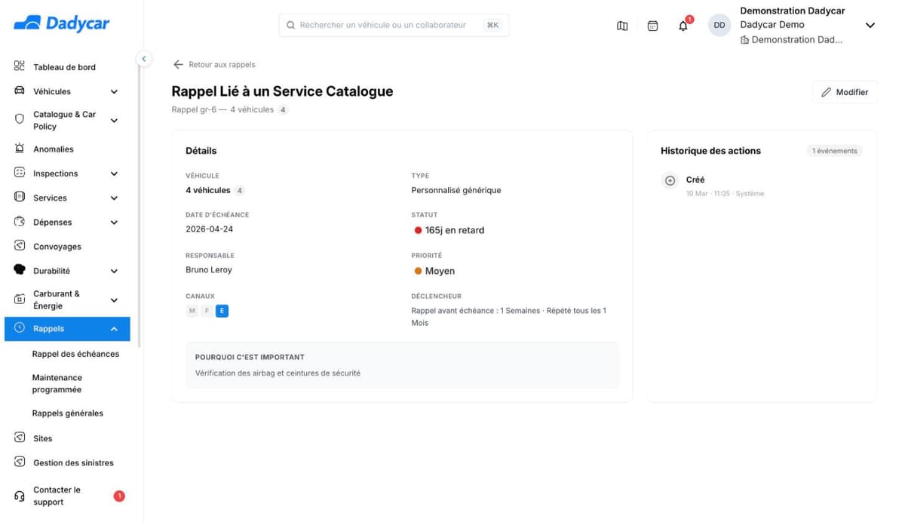Toggle the F channel badge
The width and height of the screenshot is (905, 522).
(207, 311)
